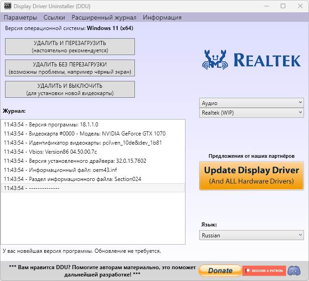The width and height of the screenshot is (309, 281).
Task: Click the Update Display Driver banner
Action: click(252, 176)
